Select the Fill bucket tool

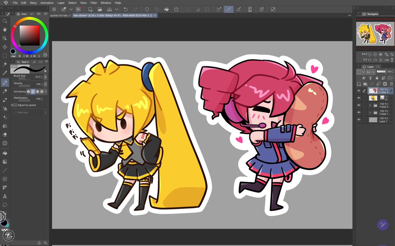pyautogui.click(x=5, y=153)
